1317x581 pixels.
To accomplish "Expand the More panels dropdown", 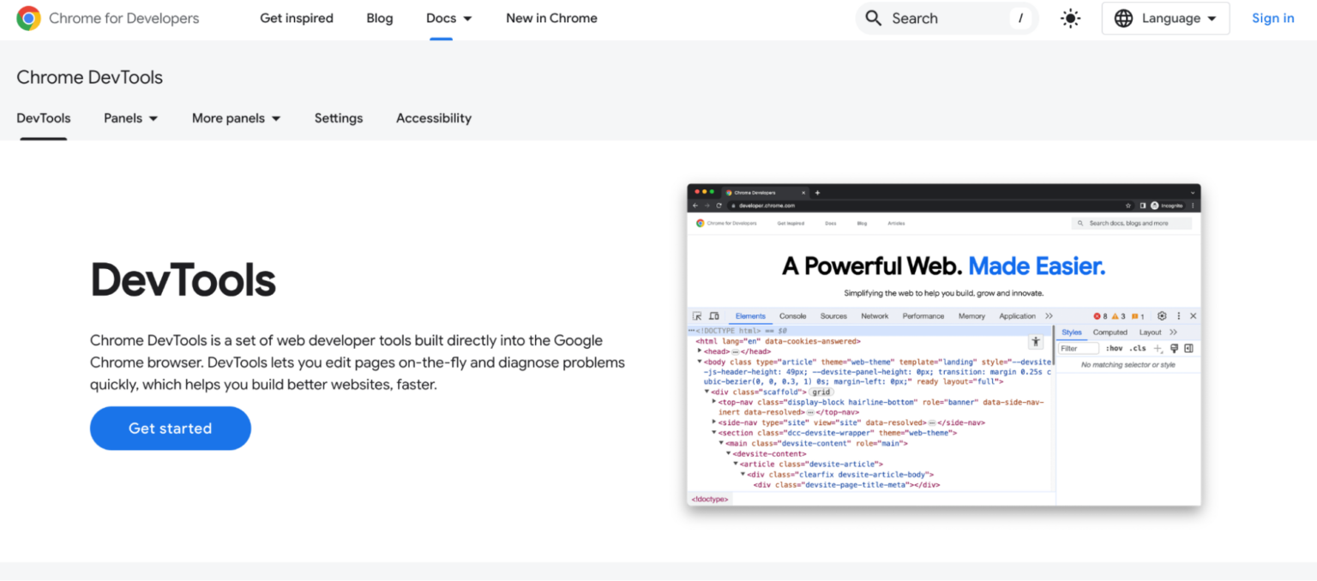I will [236, 118].
